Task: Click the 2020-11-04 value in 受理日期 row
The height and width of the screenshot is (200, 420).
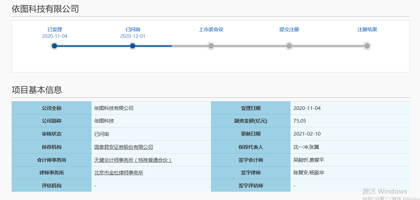Action: pos(307,108)
